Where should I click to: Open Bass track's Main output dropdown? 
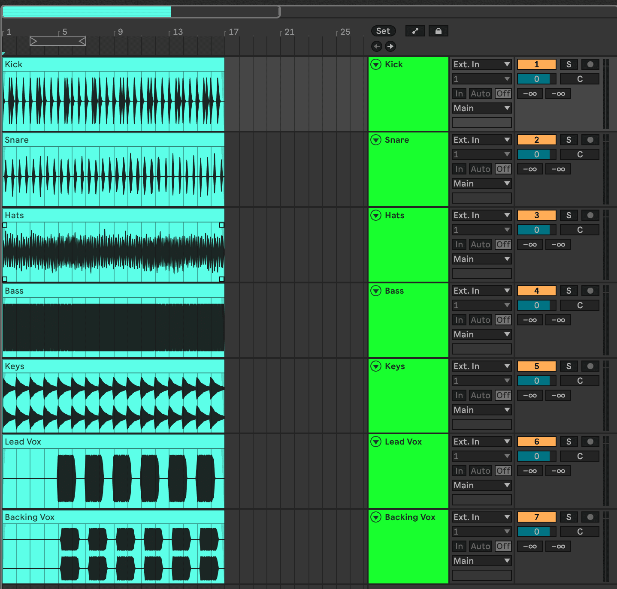click(x=482, y=334)
